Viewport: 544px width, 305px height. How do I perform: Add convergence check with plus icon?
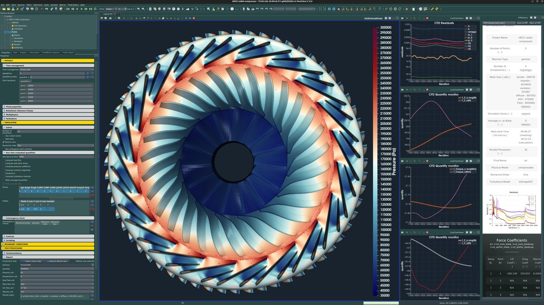tap(92, 222)
